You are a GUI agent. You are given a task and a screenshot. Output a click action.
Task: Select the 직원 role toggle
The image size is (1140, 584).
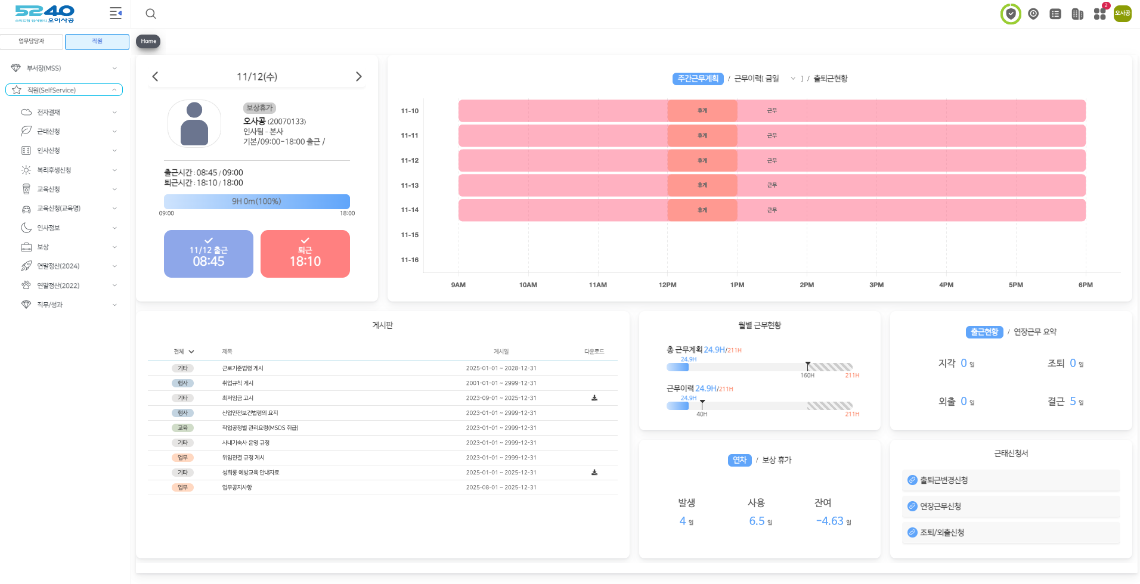click(x=97, y=42)
